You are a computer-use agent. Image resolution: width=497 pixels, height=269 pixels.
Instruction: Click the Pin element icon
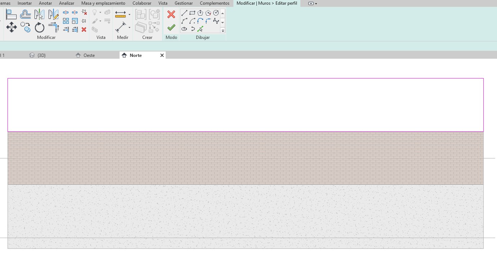pyautogui.click(x=84, y=21)
